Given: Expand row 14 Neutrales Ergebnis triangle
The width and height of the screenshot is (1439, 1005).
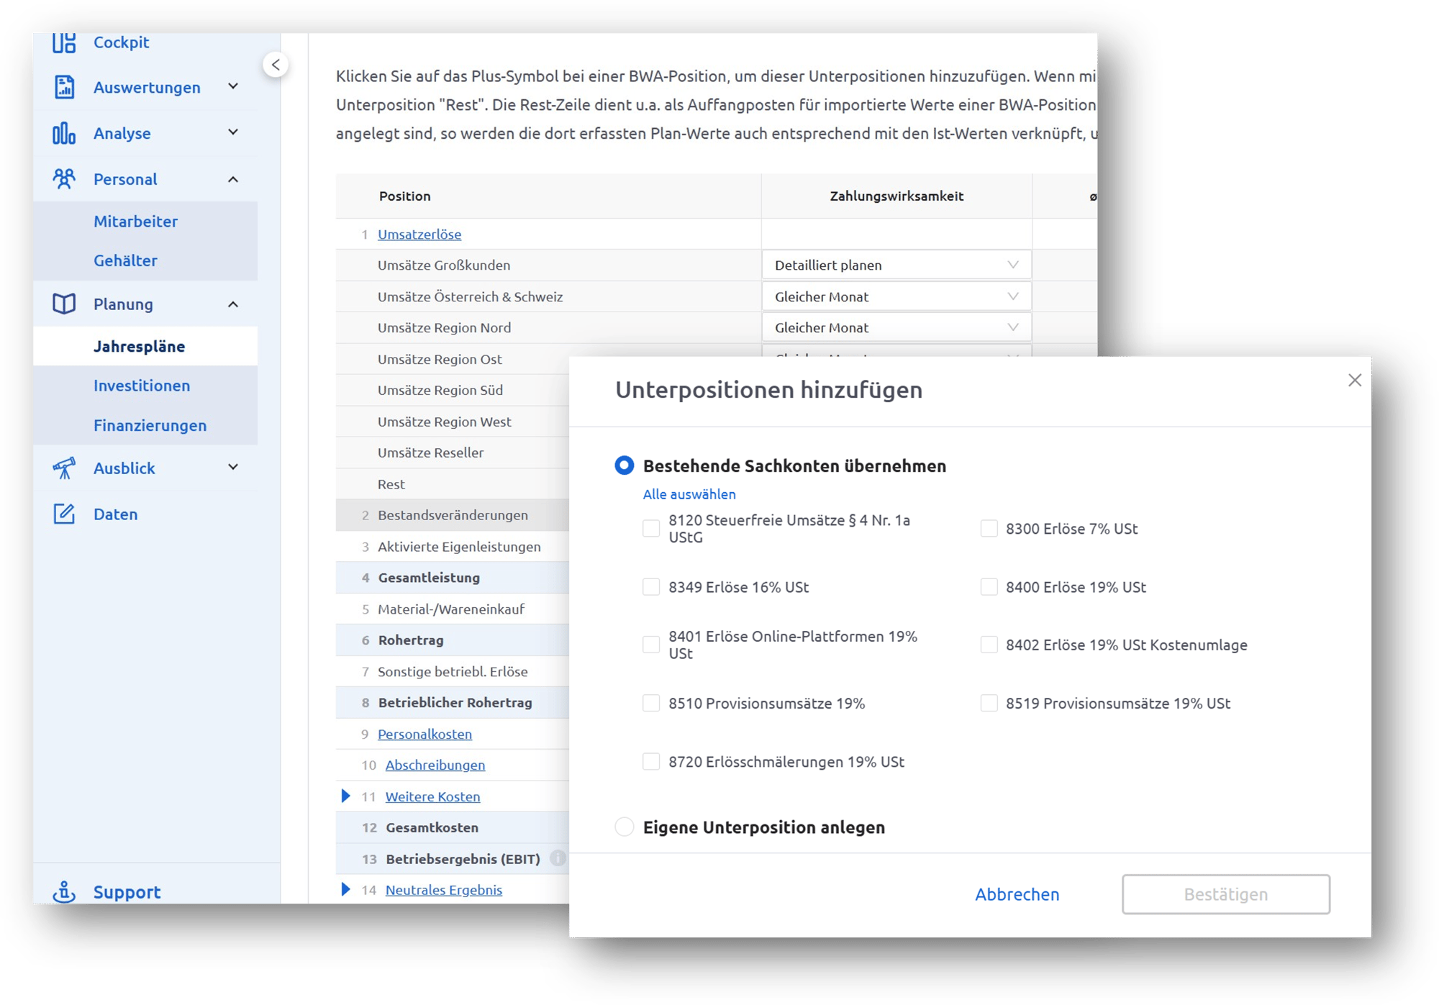Looking at the screenshot, I should pyautogui.click(x=345, y=889).
